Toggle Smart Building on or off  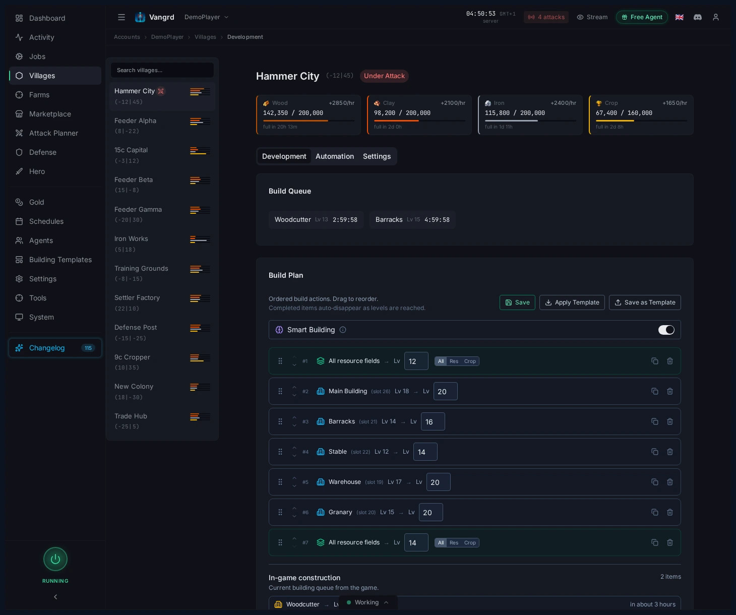666,330
